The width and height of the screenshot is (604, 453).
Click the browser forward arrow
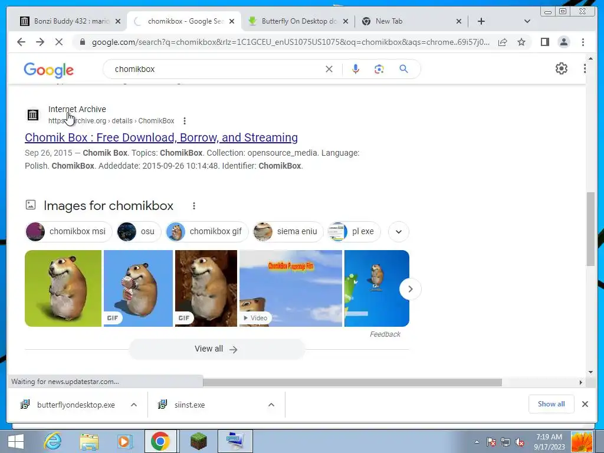[x=40, y=42]
